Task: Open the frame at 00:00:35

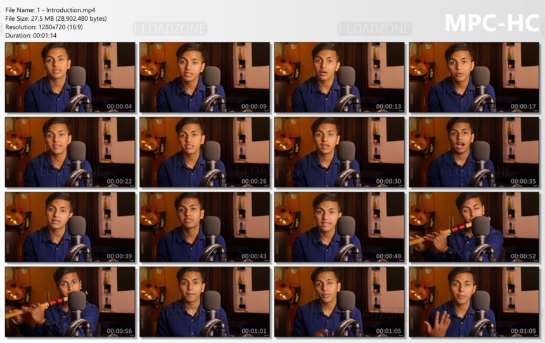Action: (474, 152)
